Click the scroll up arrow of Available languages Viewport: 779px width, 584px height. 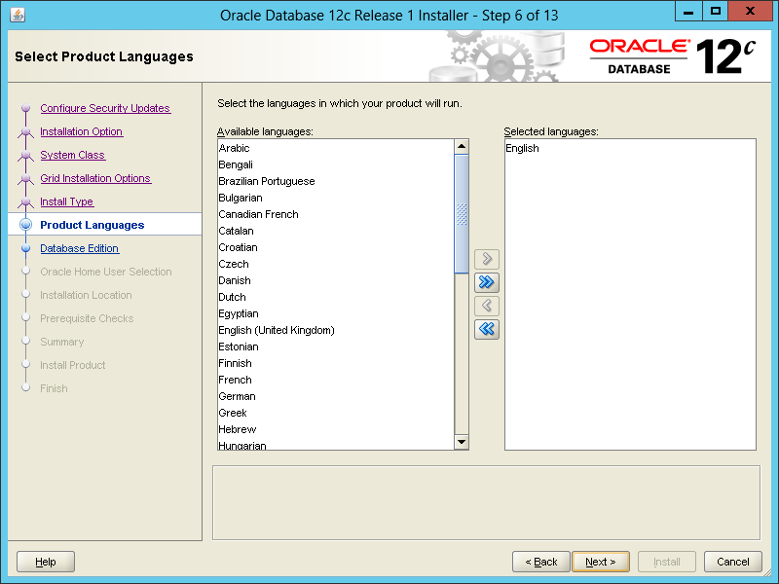click(x=462, y=146)
